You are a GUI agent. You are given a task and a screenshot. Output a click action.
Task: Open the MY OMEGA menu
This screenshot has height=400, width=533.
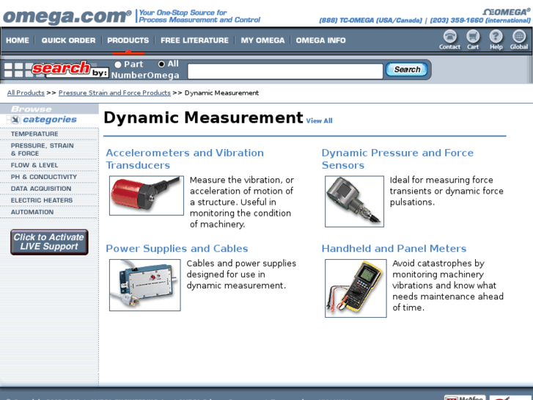[262, 40]
